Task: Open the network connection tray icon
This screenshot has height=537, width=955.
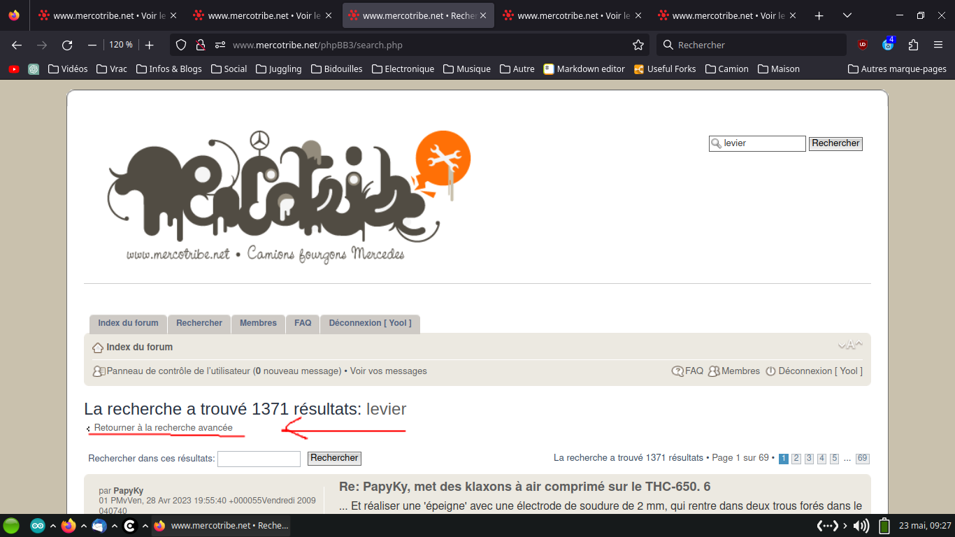Action: tap(828, 526)
